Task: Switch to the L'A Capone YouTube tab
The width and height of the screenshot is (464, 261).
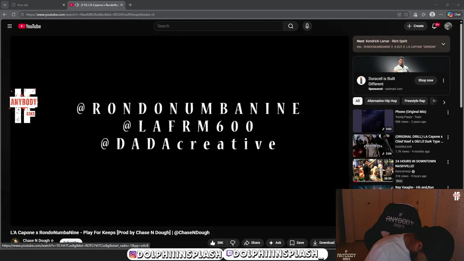Action: coord(96,5)
